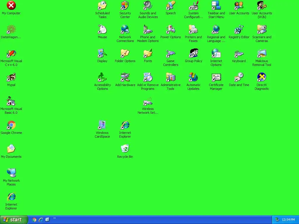Select the DataWagon shortcut icon
This screenshot has width=299, height=224.
[x=11, y=29]
